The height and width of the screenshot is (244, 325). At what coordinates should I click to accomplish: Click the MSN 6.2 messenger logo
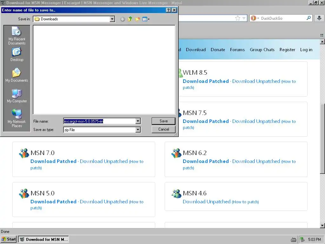176,153
